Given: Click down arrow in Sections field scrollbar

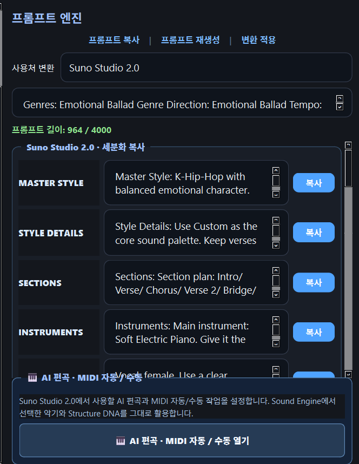Looking at the screenshot, I should pos(276,294).
